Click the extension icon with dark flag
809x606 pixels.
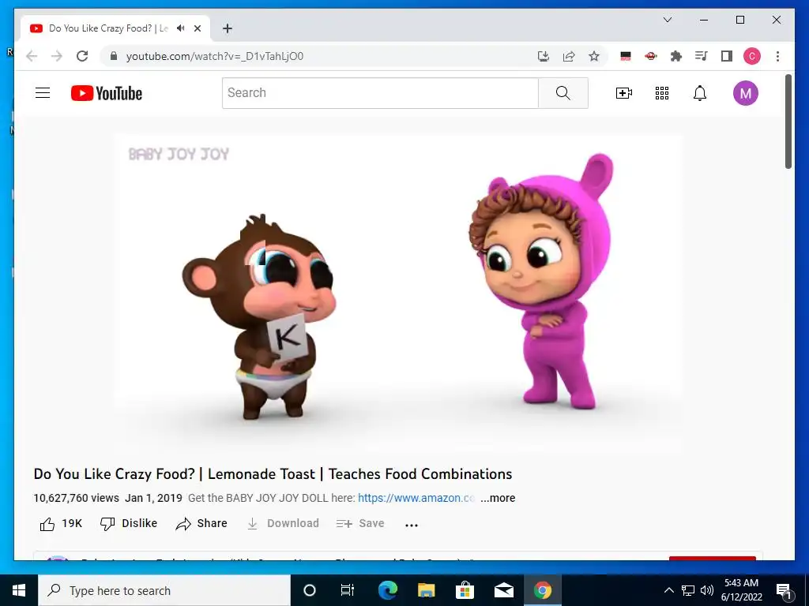[x=626, y=56]
